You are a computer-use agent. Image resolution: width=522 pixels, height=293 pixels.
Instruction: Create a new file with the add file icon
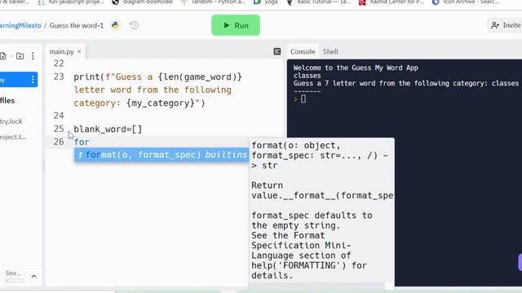click(x=3, y=56)
